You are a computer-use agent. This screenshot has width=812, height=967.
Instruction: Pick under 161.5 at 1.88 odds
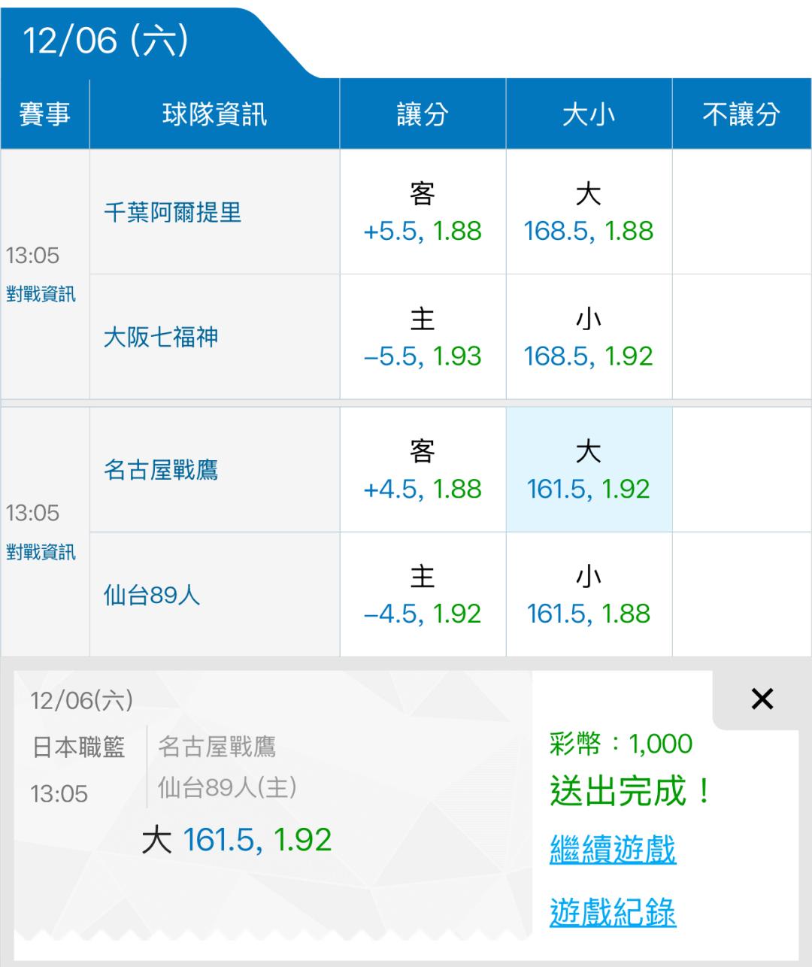[589, 596]
